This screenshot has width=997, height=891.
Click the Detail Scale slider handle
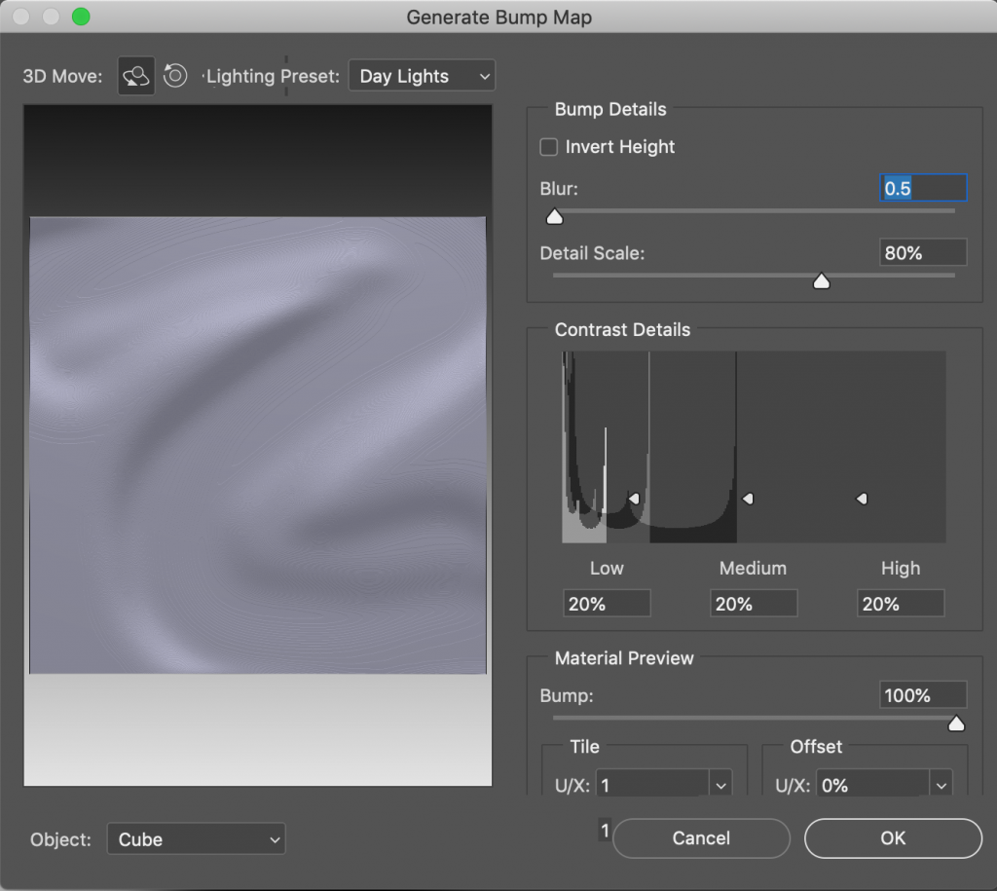[x=821, y=280]
